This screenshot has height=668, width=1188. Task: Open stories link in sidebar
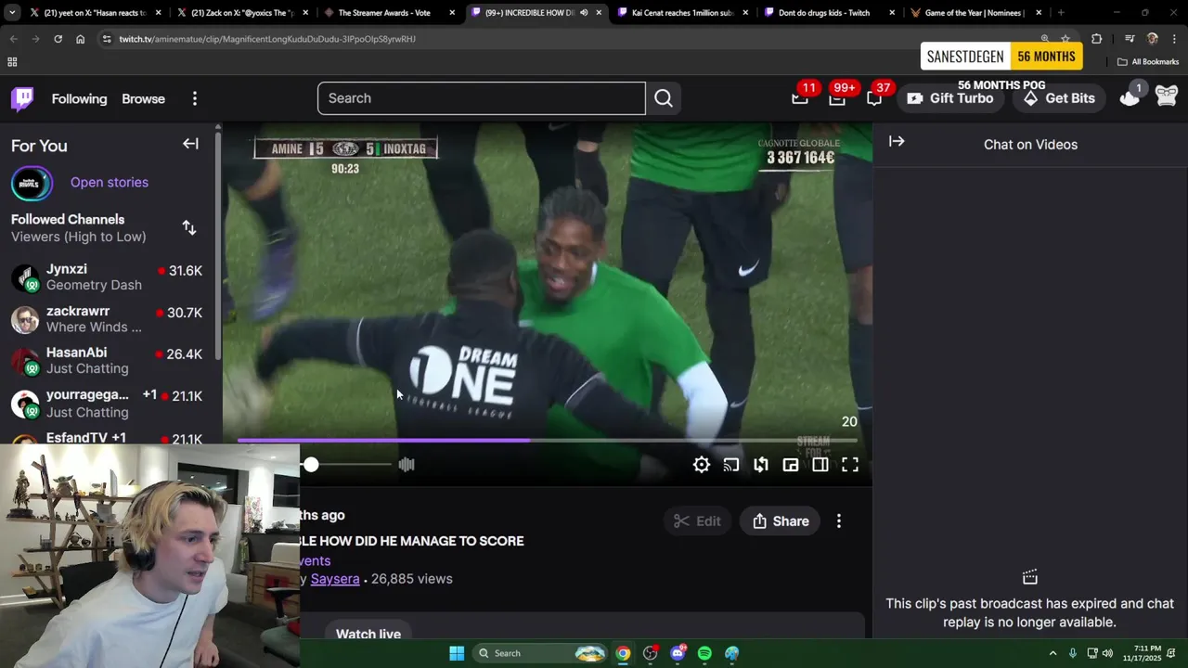[110, 182]
